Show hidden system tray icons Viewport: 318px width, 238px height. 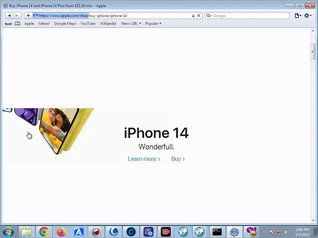[264, 232]
